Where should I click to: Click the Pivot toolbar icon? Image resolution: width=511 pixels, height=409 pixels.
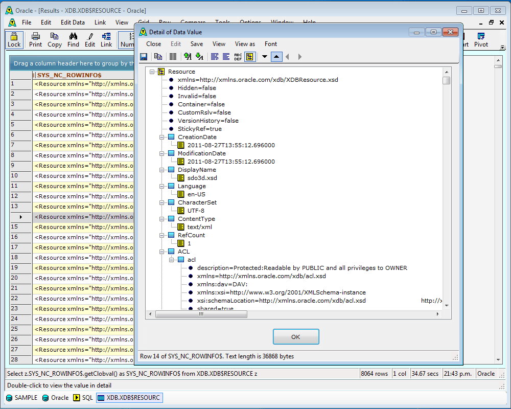(x=481, y=40)
